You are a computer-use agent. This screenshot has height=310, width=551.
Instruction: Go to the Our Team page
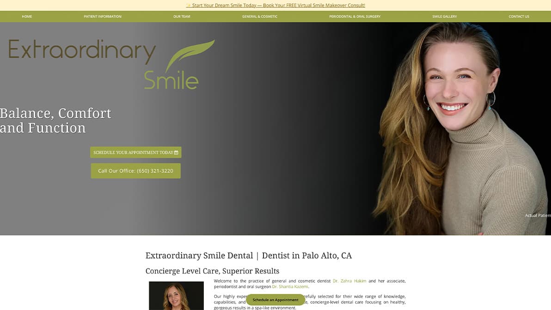[x=182, y=17]
